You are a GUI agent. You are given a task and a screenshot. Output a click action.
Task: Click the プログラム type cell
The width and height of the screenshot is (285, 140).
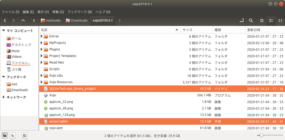223,95
